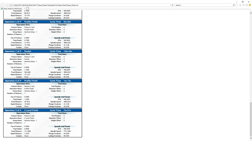Go back using the browser Back arrow

3,5
